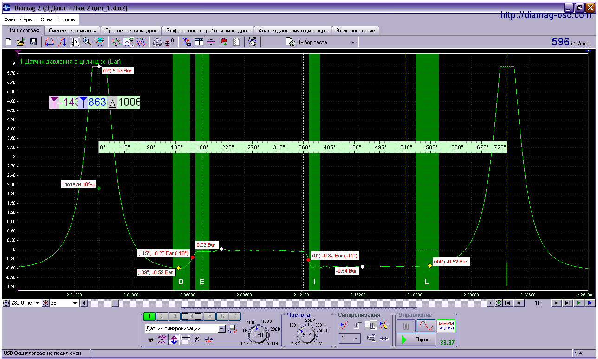Screen dimensions: 598x359
Task: Toggle channel visibility eye icon
Action: coord(150,340)
